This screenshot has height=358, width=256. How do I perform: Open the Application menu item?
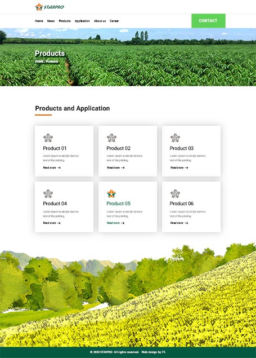tap(82, 21)
